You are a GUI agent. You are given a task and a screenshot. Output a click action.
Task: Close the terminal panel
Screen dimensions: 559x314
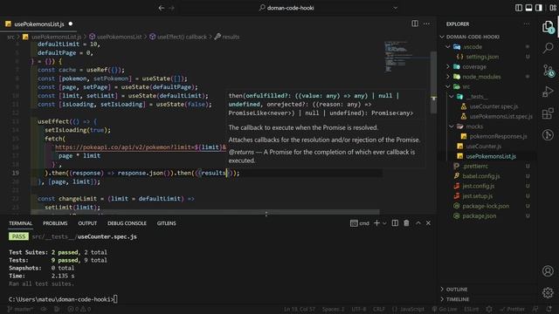429,223
